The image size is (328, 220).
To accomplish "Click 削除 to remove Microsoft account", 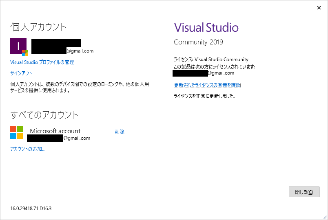I will point(120,132).
